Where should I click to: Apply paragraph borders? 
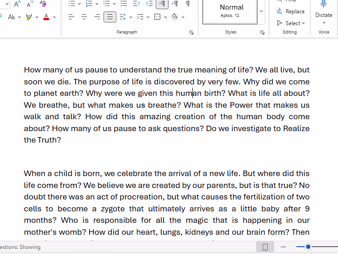(158, 17)
